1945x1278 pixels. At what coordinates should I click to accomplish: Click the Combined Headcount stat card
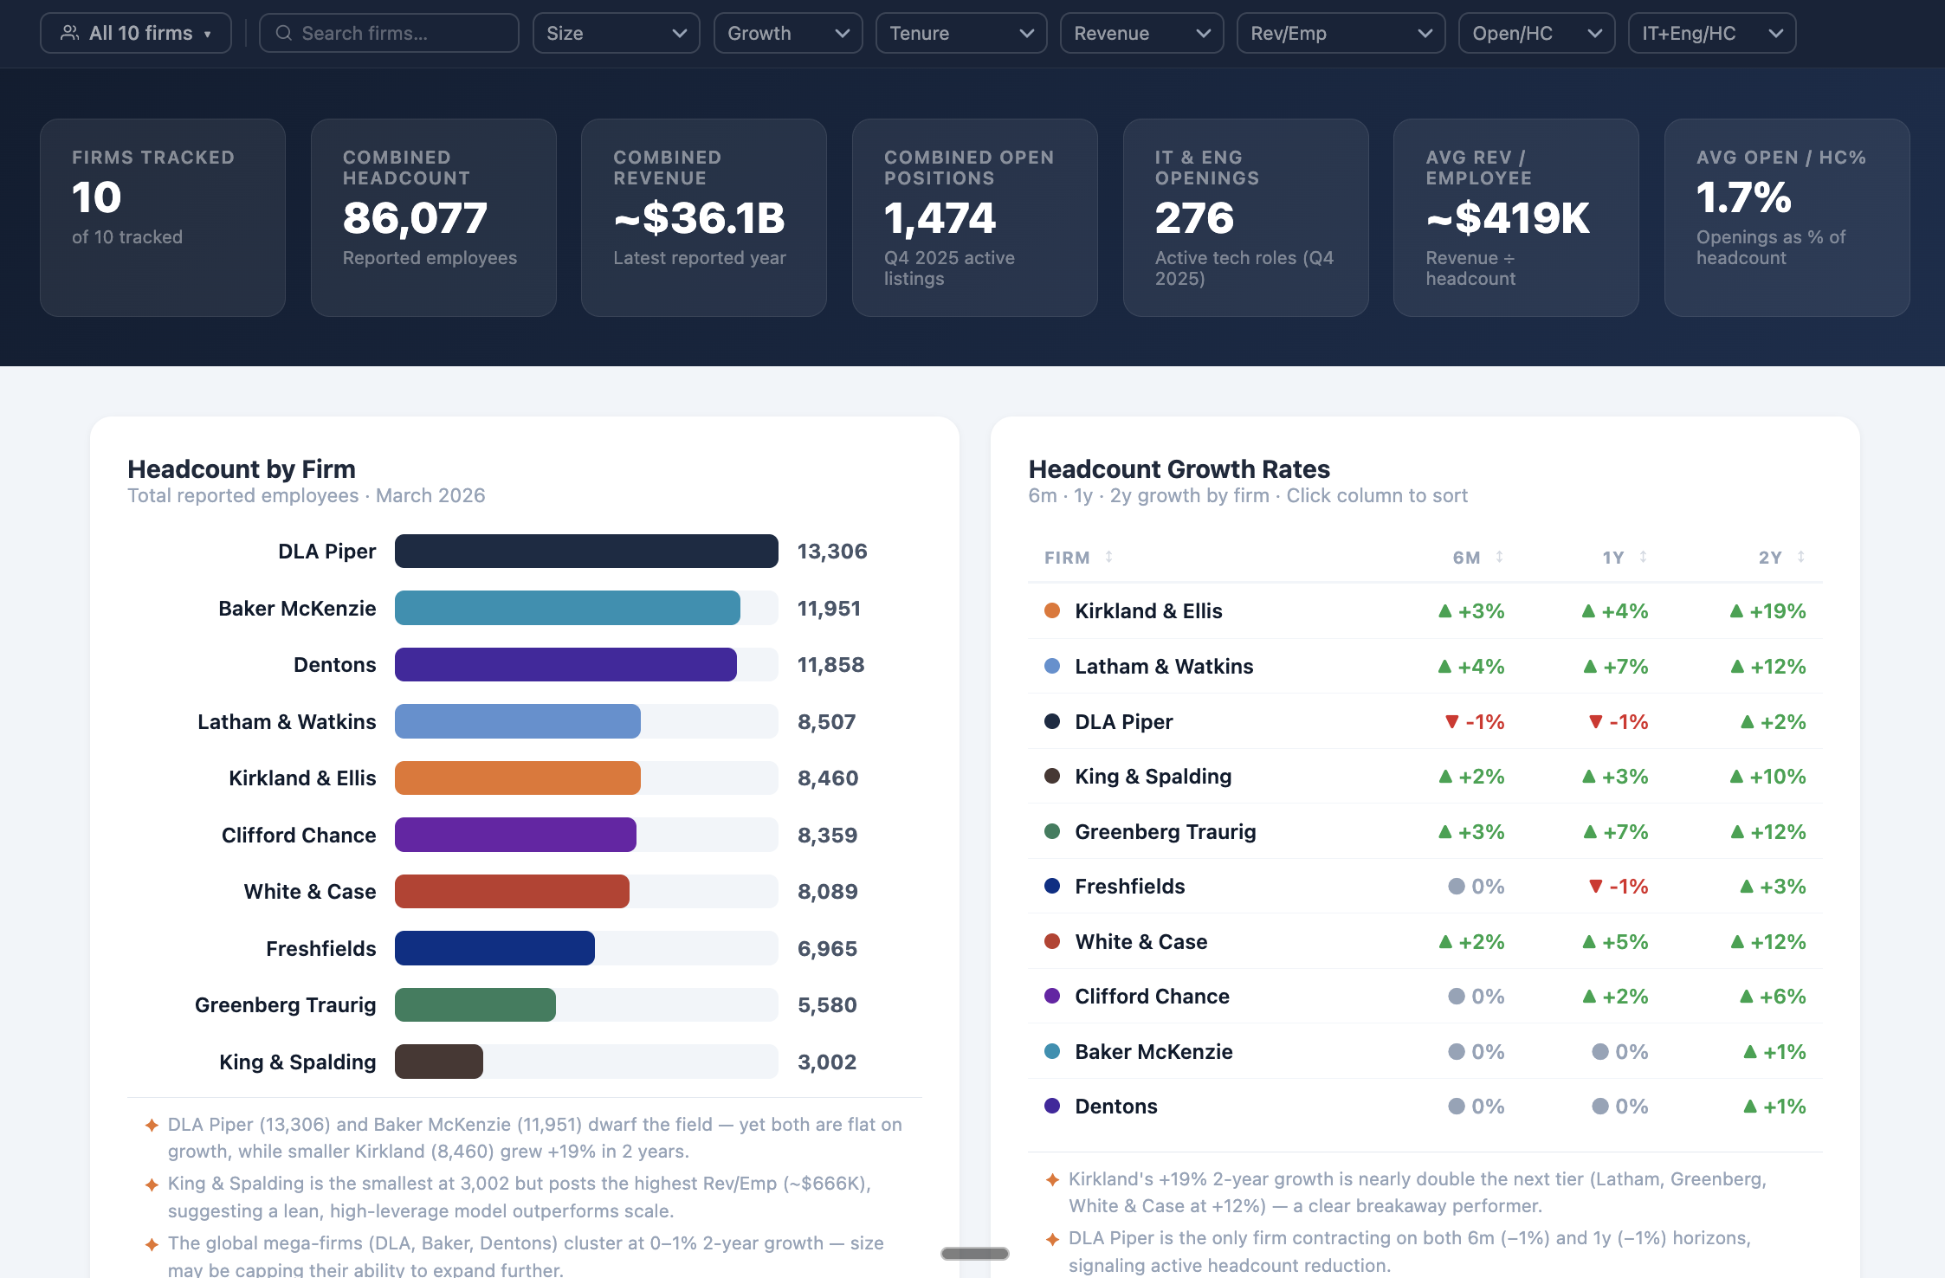pos(433,217)
